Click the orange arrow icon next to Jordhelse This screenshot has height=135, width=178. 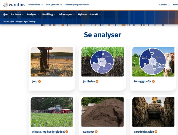[97, 81]
